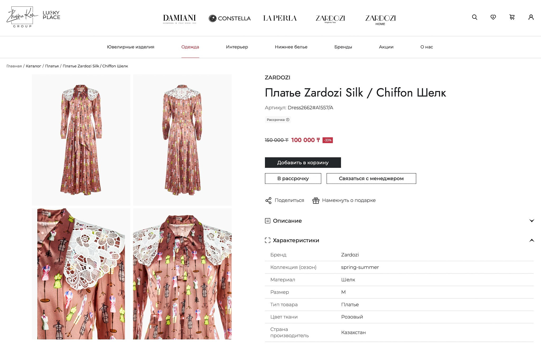541x360 pixels.
Task: Click the document icon next to Описание
Action: (x=268, y=221)
